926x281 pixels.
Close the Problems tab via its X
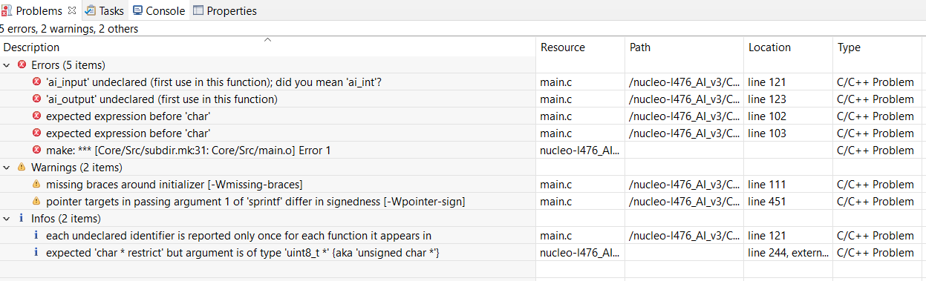[x=72, y=10]
